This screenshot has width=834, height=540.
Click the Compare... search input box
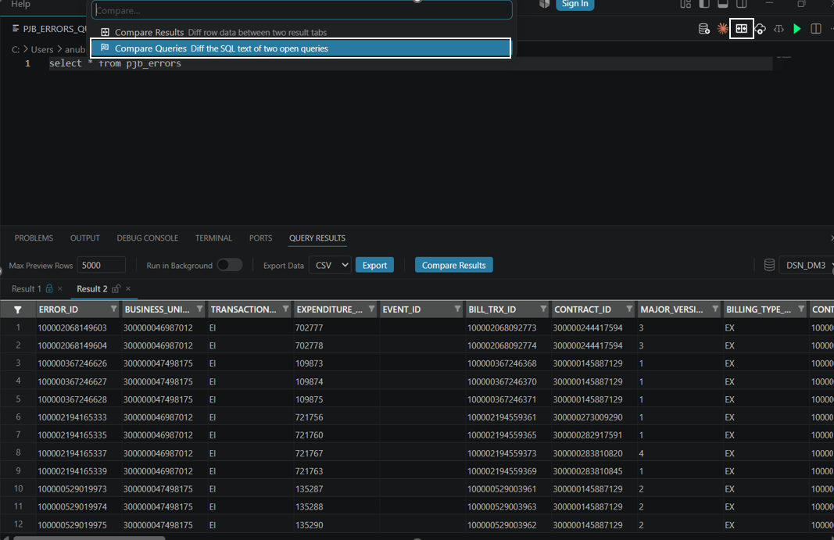point(302,10)
